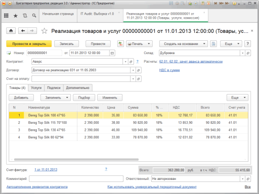Click the Изменить button

pos(110,98)
